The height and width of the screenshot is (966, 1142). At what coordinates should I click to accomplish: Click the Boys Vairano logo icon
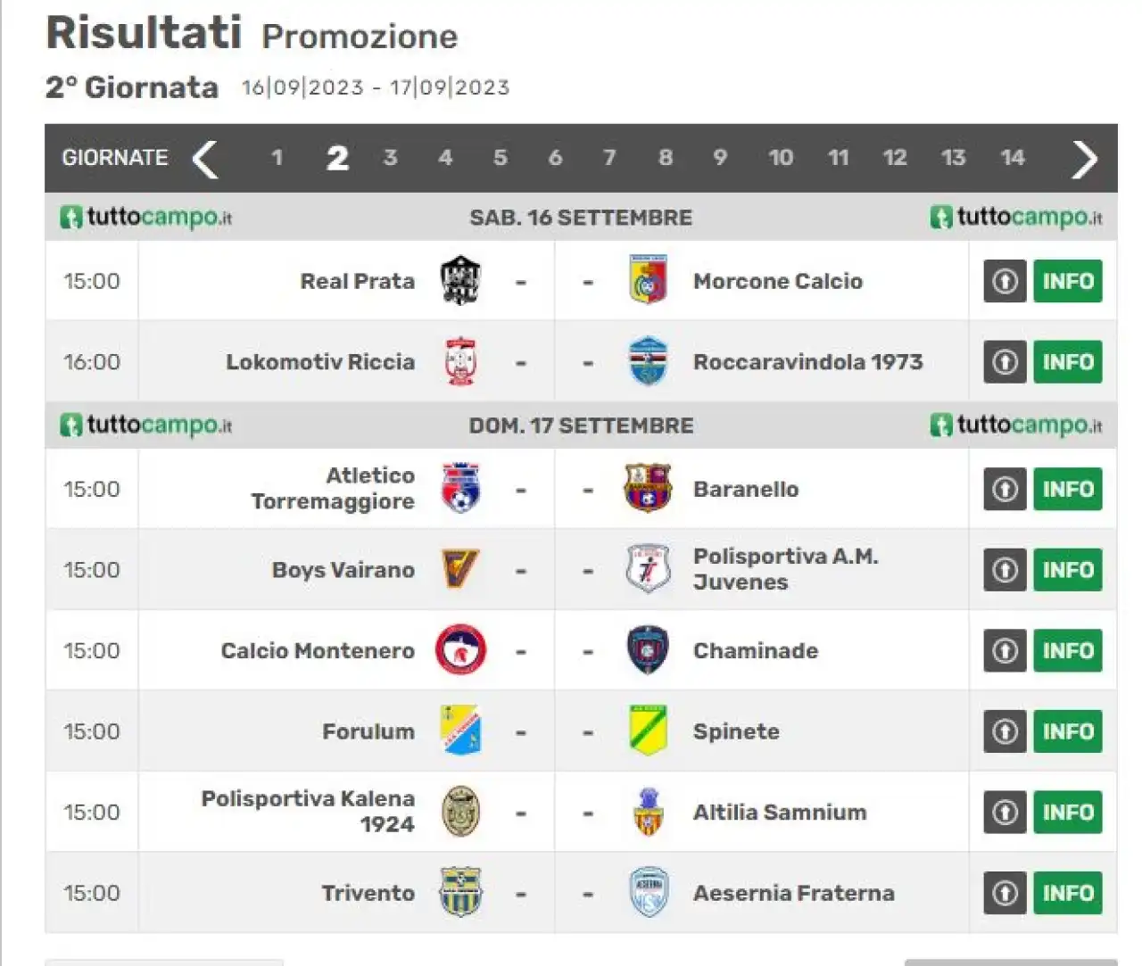[x=461, y=569]
